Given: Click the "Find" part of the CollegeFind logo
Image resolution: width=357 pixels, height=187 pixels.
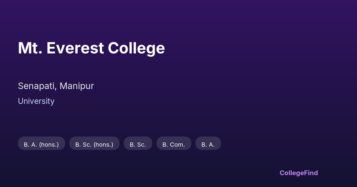Looking at the screenshot, I should [x=311, y=173].
